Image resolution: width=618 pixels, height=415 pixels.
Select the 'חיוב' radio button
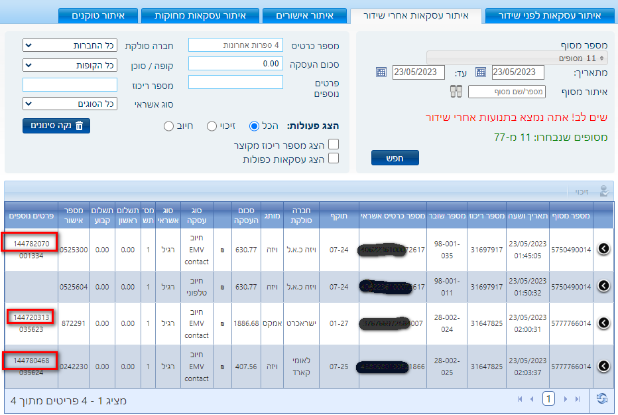(x=168, y=126)
